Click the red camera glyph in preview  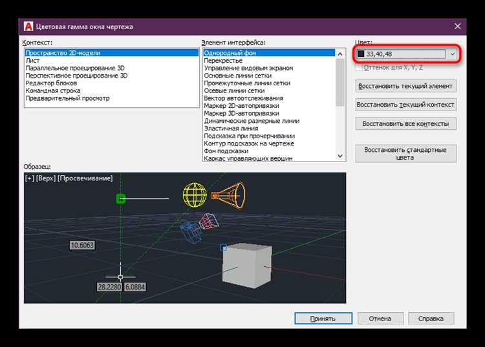click(208, 221)
